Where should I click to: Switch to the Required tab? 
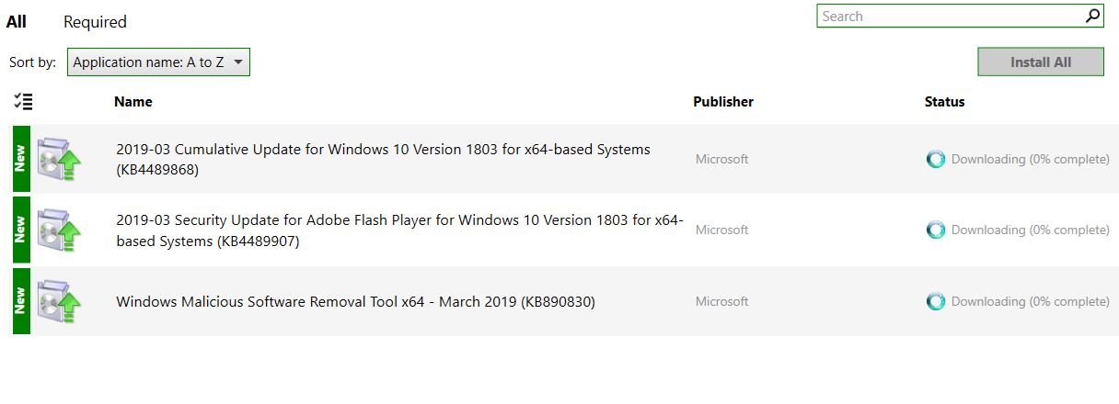click(x=95, y=22)
